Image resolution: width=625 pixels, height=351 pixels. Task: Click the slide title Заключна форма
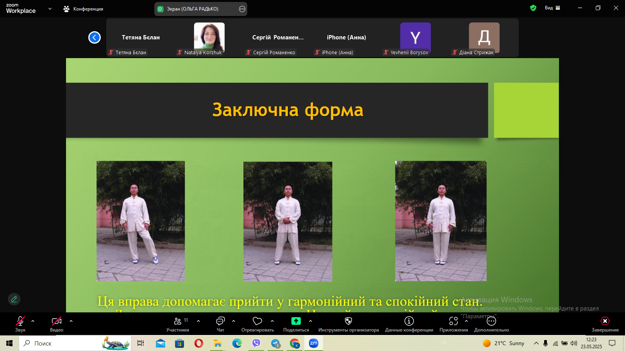point(288,110)
